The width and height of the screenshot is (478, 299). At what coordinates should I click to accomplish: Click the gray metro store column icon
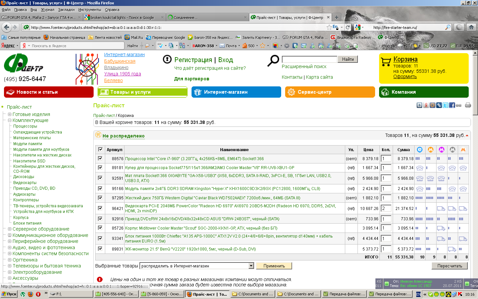coord(452,150)
